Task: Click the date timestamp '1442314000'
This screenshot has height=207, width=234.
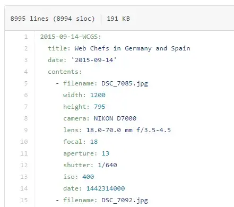Action: 106,188
